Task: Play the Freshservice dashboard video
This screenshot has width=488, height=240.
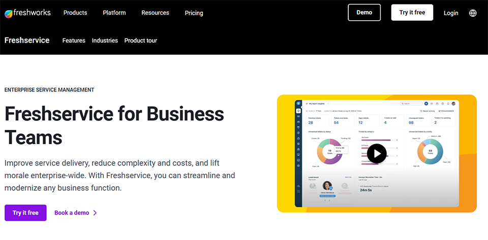Action: tap(377, 153)
